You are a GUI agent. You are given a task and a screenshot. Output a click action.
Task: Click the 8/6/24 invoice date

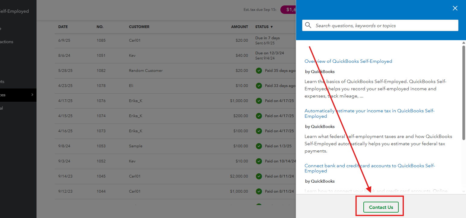coord(64,56)
